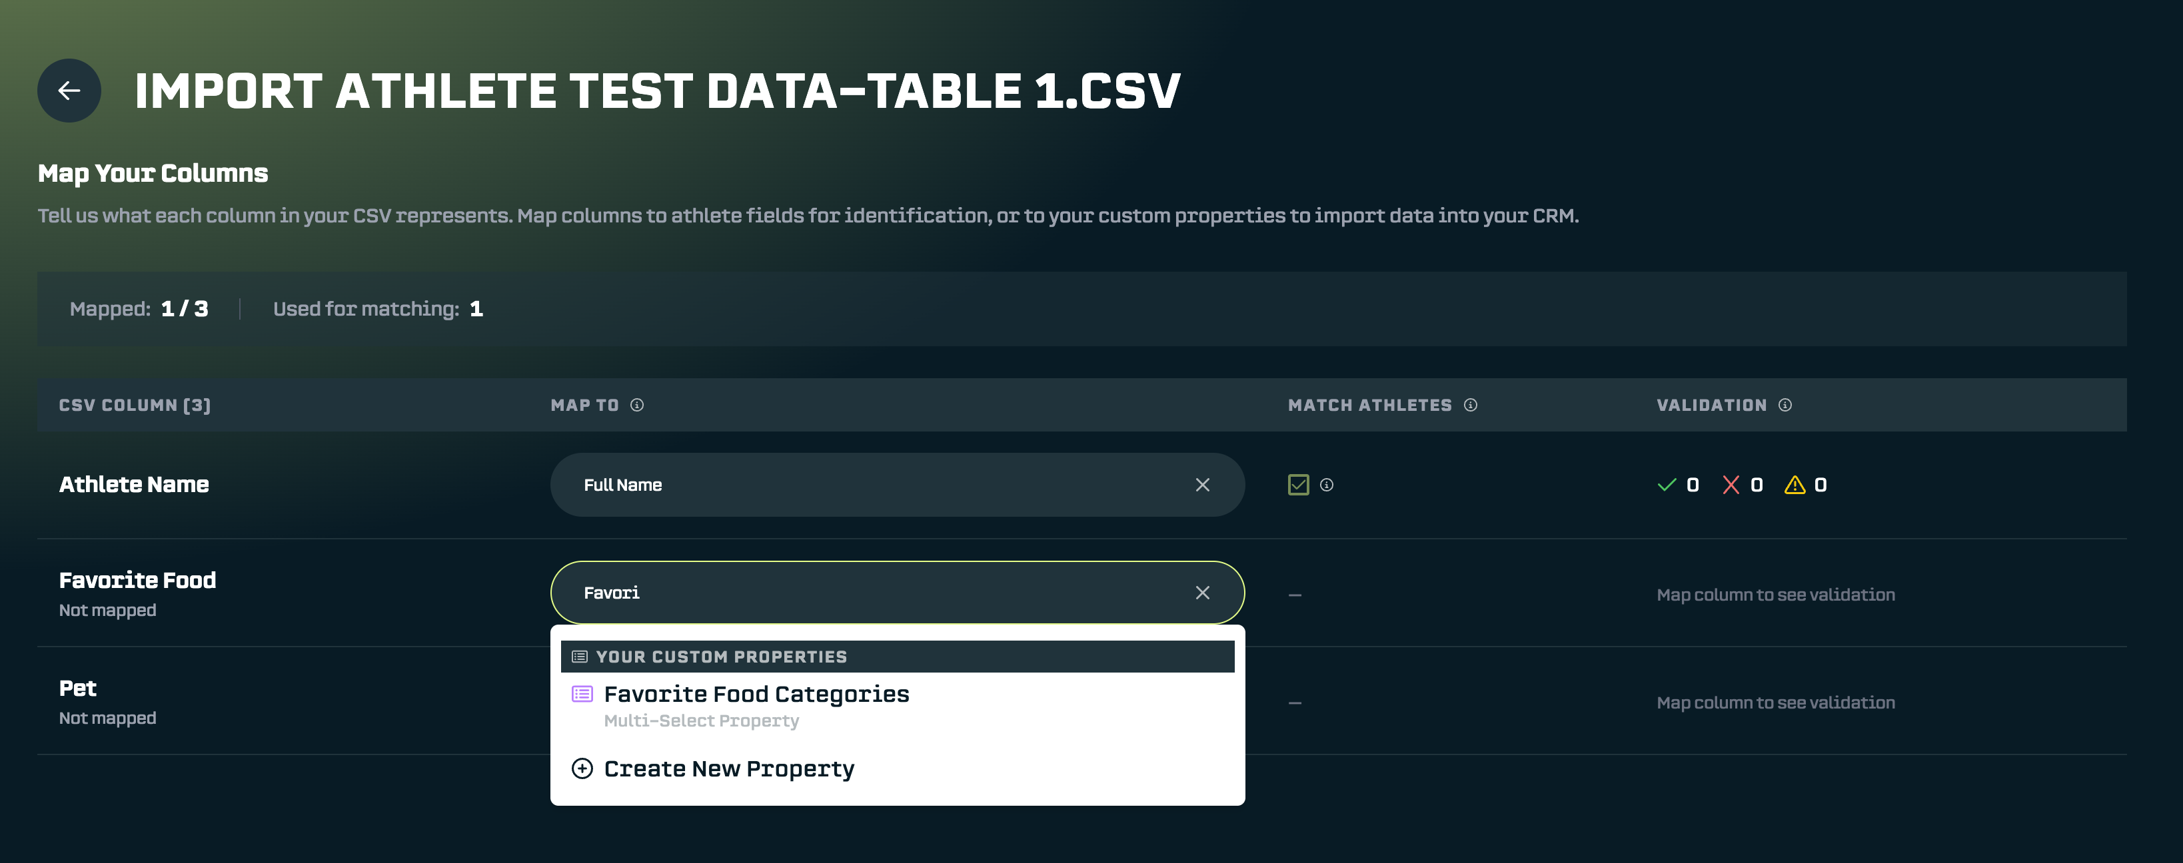Screen dimensions: 2183x863
Task: Clear the Favori search text with X
Action: [x=1201, y=593]
